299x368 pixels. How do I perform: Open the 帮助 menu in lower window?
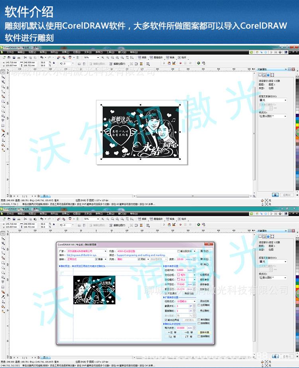coord(134,214)
